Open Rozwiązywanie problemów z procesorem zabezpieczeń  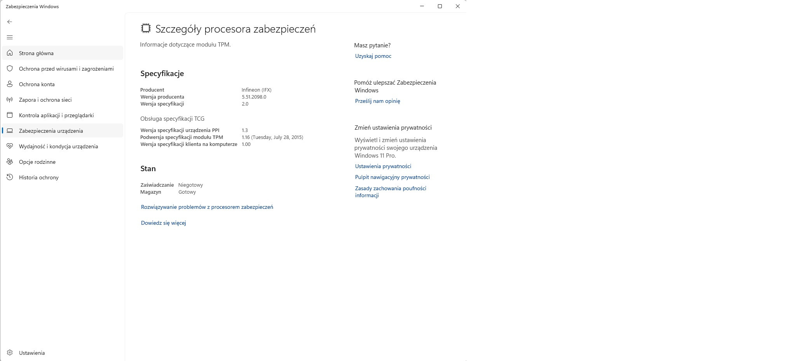click(207, 207)
